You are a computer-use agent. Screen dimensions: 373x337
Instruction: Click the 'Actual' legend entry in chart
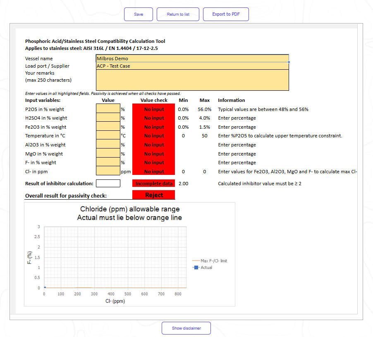[x=202, y=267]
